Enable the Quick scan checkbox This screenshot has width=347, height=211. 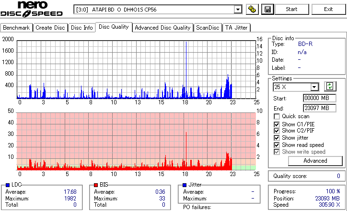277,116
